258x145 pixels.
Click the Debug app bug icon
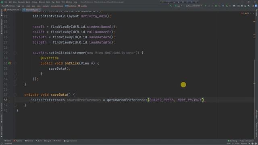click(x=216, y=6)
